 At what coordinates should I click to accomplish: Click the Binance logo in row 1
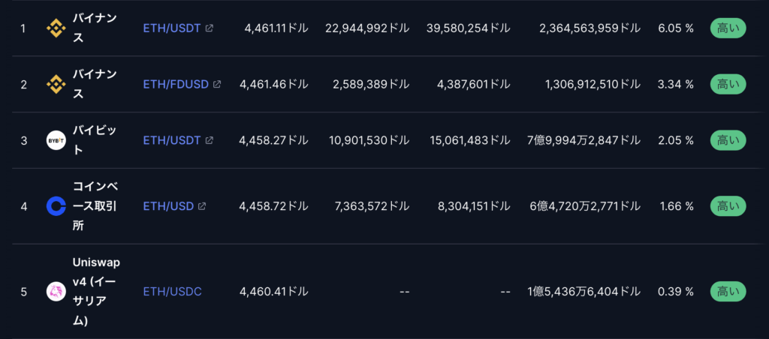(x=56, y=28)
